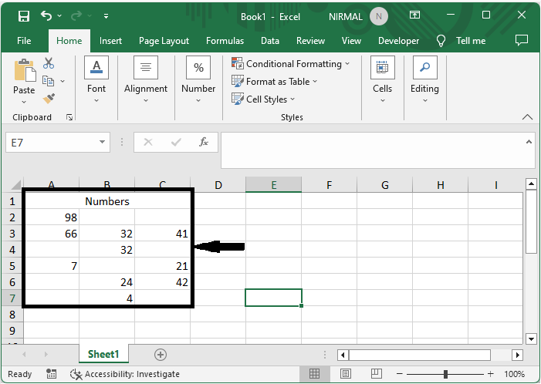This screenshot has height=384, width=541.
Task: Expand the Font group
Action: 96,80
